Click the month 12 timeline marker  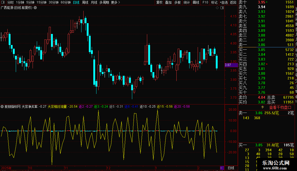[x=108, y=168]
